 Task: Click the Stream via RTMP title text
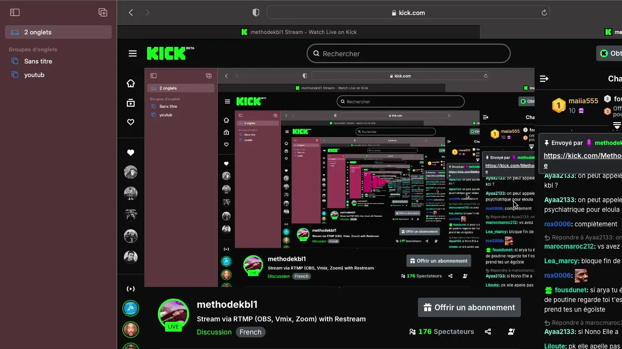(x=281, y=319)
